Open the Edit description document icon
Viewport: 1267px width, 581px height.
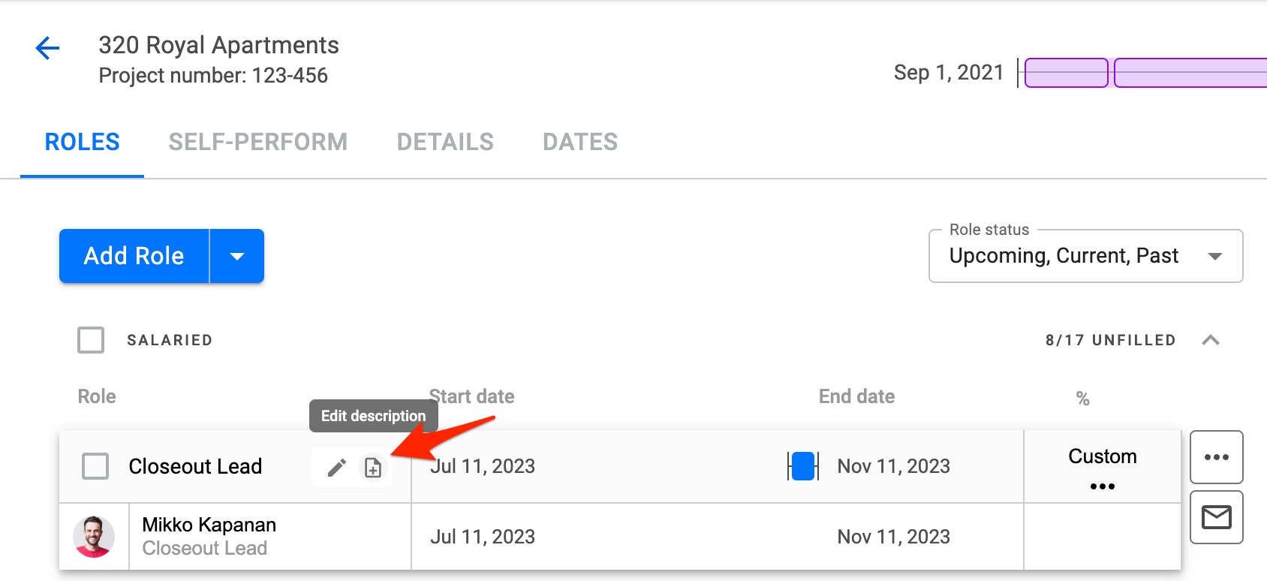(373, 467)
